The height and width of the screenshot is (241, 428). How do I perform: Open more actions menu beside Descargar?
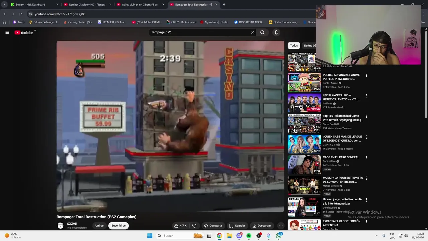pos(281,226)
